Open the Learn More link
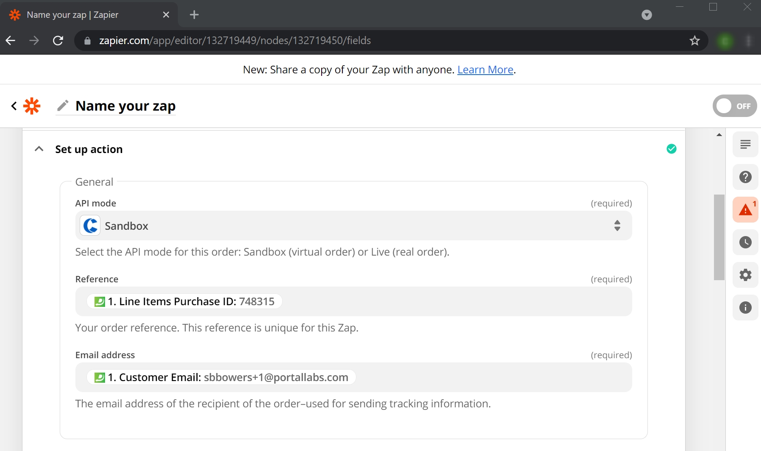Image resolution: width=761 pixels, height=451 pixels. tap(485, 70)
